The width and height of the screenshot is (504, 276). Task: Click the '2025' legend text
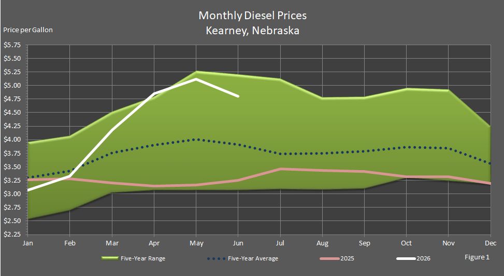click(347, 258)
